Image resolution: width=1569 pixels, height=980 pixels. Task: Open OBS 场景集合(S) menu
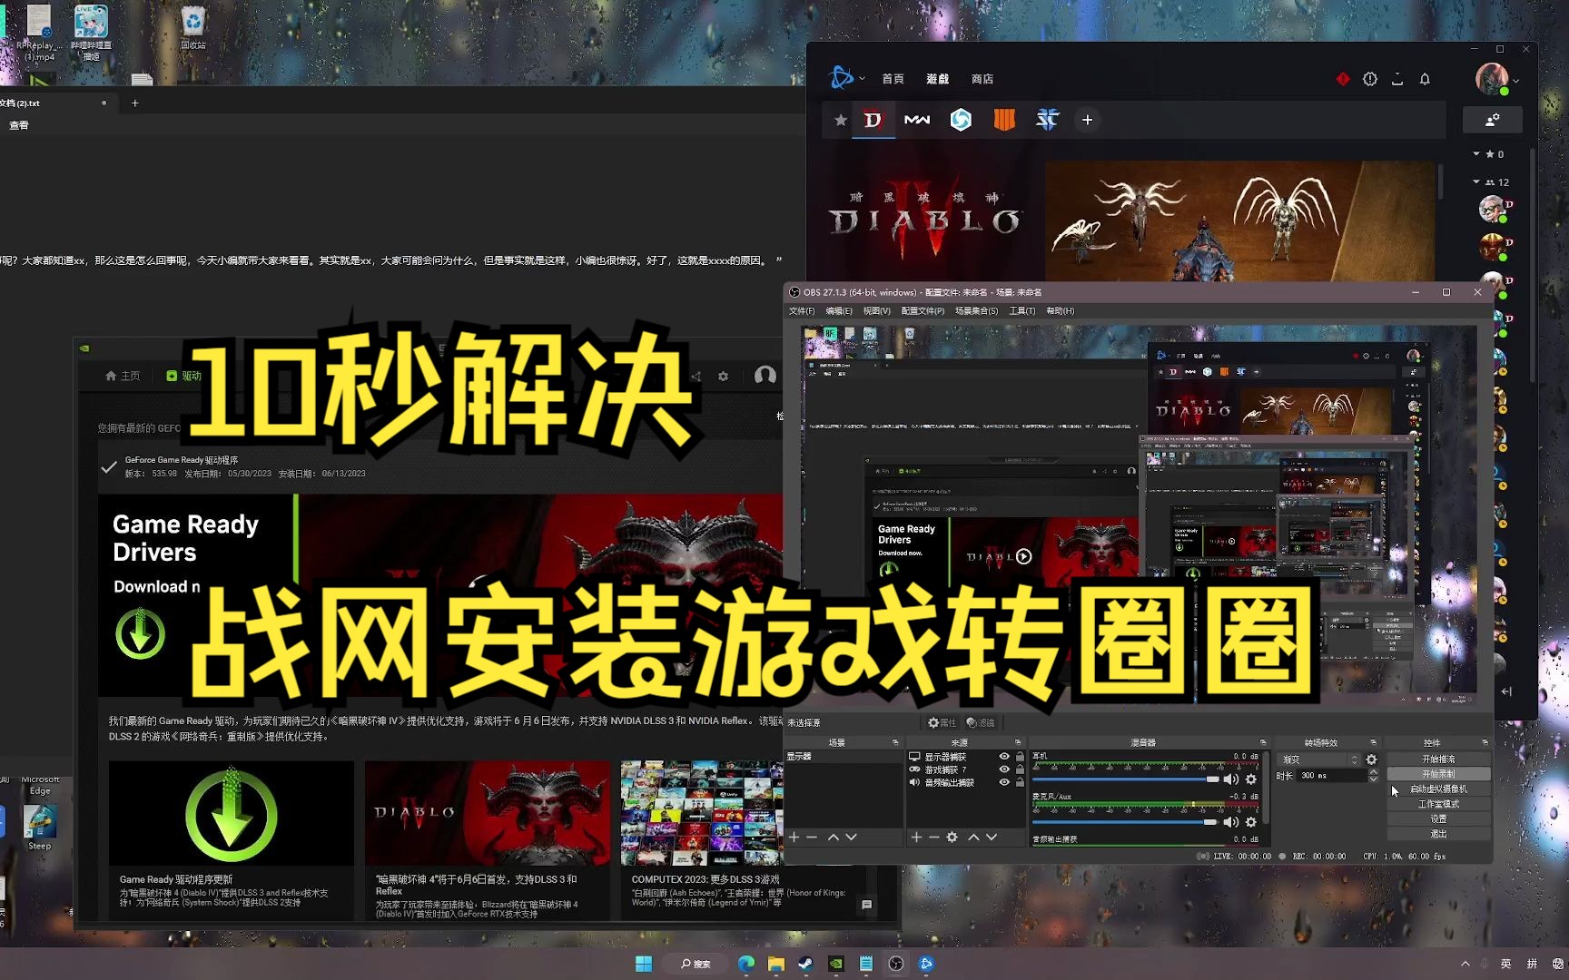976,311
